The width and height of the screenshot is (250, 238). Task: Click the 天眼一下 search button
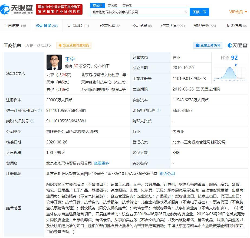(x=199, y=12)
